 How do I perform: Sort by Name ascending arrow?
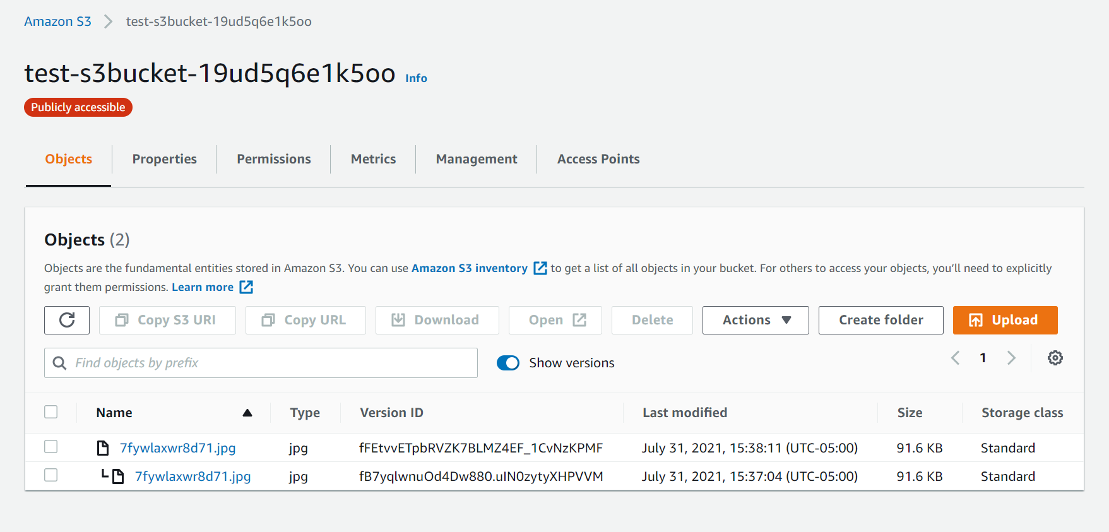247,413
